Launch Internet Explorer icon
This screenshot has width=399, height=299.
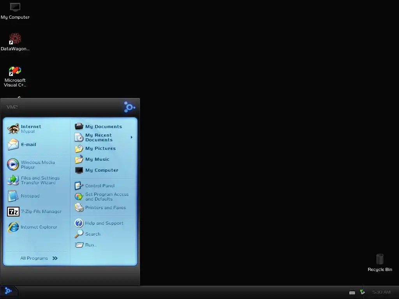[x=13, y=227]
